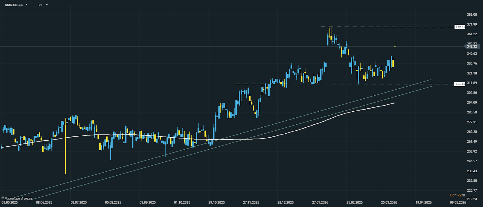
Task: Click the 383.08 value on price axis
Action: point(472,14)
